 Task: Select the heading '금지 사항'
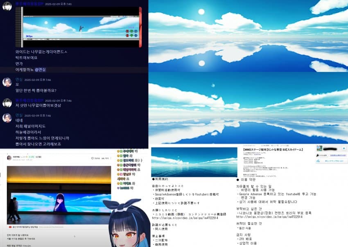244,235
